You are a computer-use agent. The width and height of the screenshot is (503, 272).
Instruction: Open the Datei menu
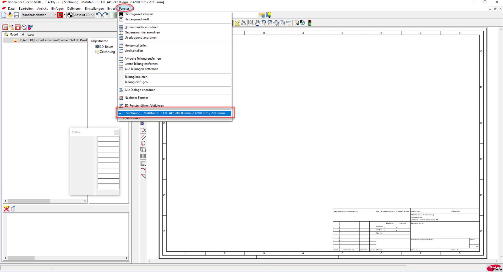tap(12, 9)
